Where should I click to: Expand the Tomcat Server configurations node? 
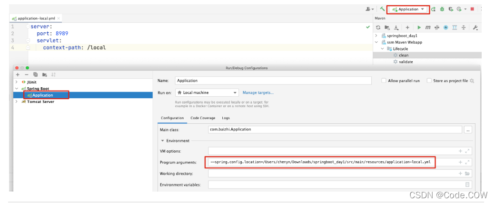[x=16, y=101]
